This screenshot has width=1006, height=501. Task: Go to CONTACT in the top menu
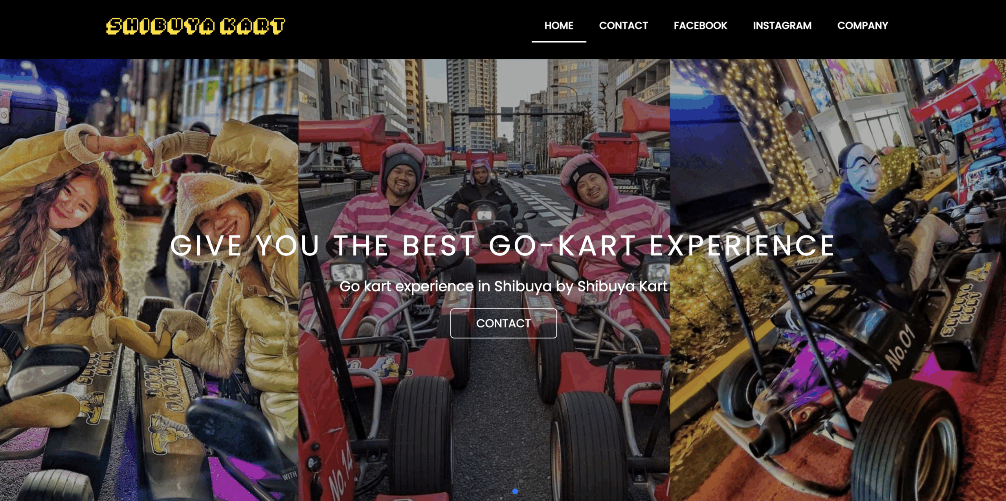pyautogui.click(x=623, y=26)
